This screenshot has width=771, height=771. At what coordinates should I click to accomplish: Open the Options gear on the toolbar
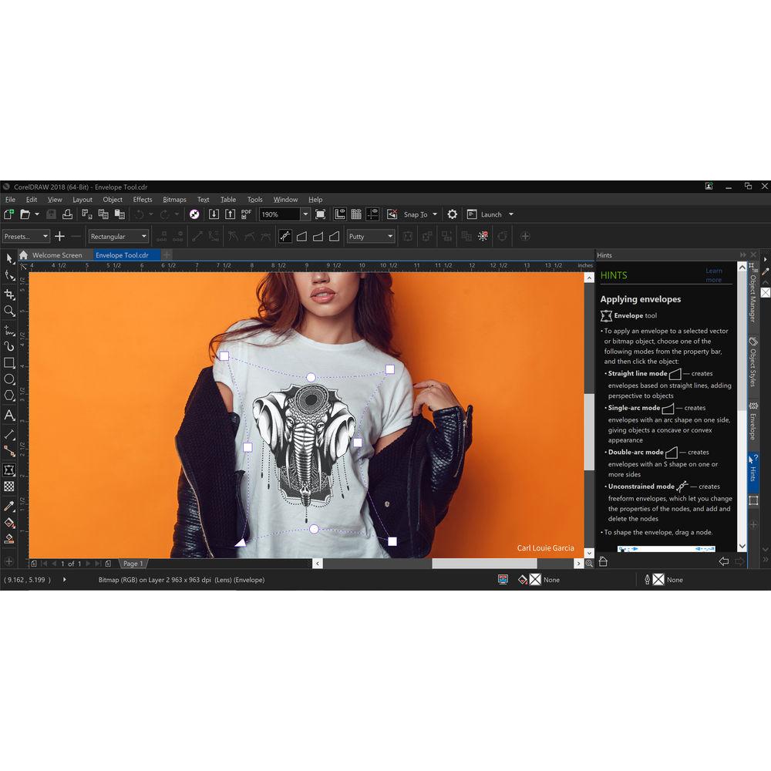[452, 214]
